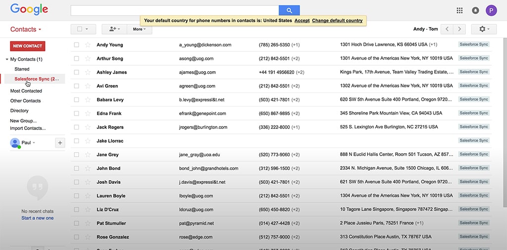Open Paul's chat status dropdown

[x=34, y=143]
